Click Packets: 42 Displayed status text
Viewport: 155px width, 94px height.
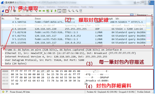click(110, 92)
